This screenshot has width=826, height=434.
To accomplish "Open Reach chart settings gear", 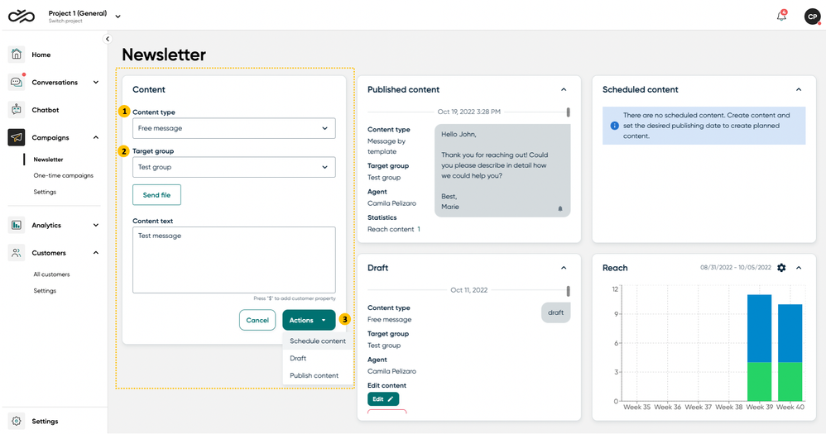I will (781, 268).
